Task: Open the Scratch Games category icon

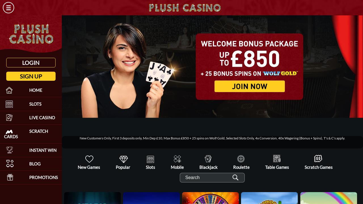Action: point(318,159)
